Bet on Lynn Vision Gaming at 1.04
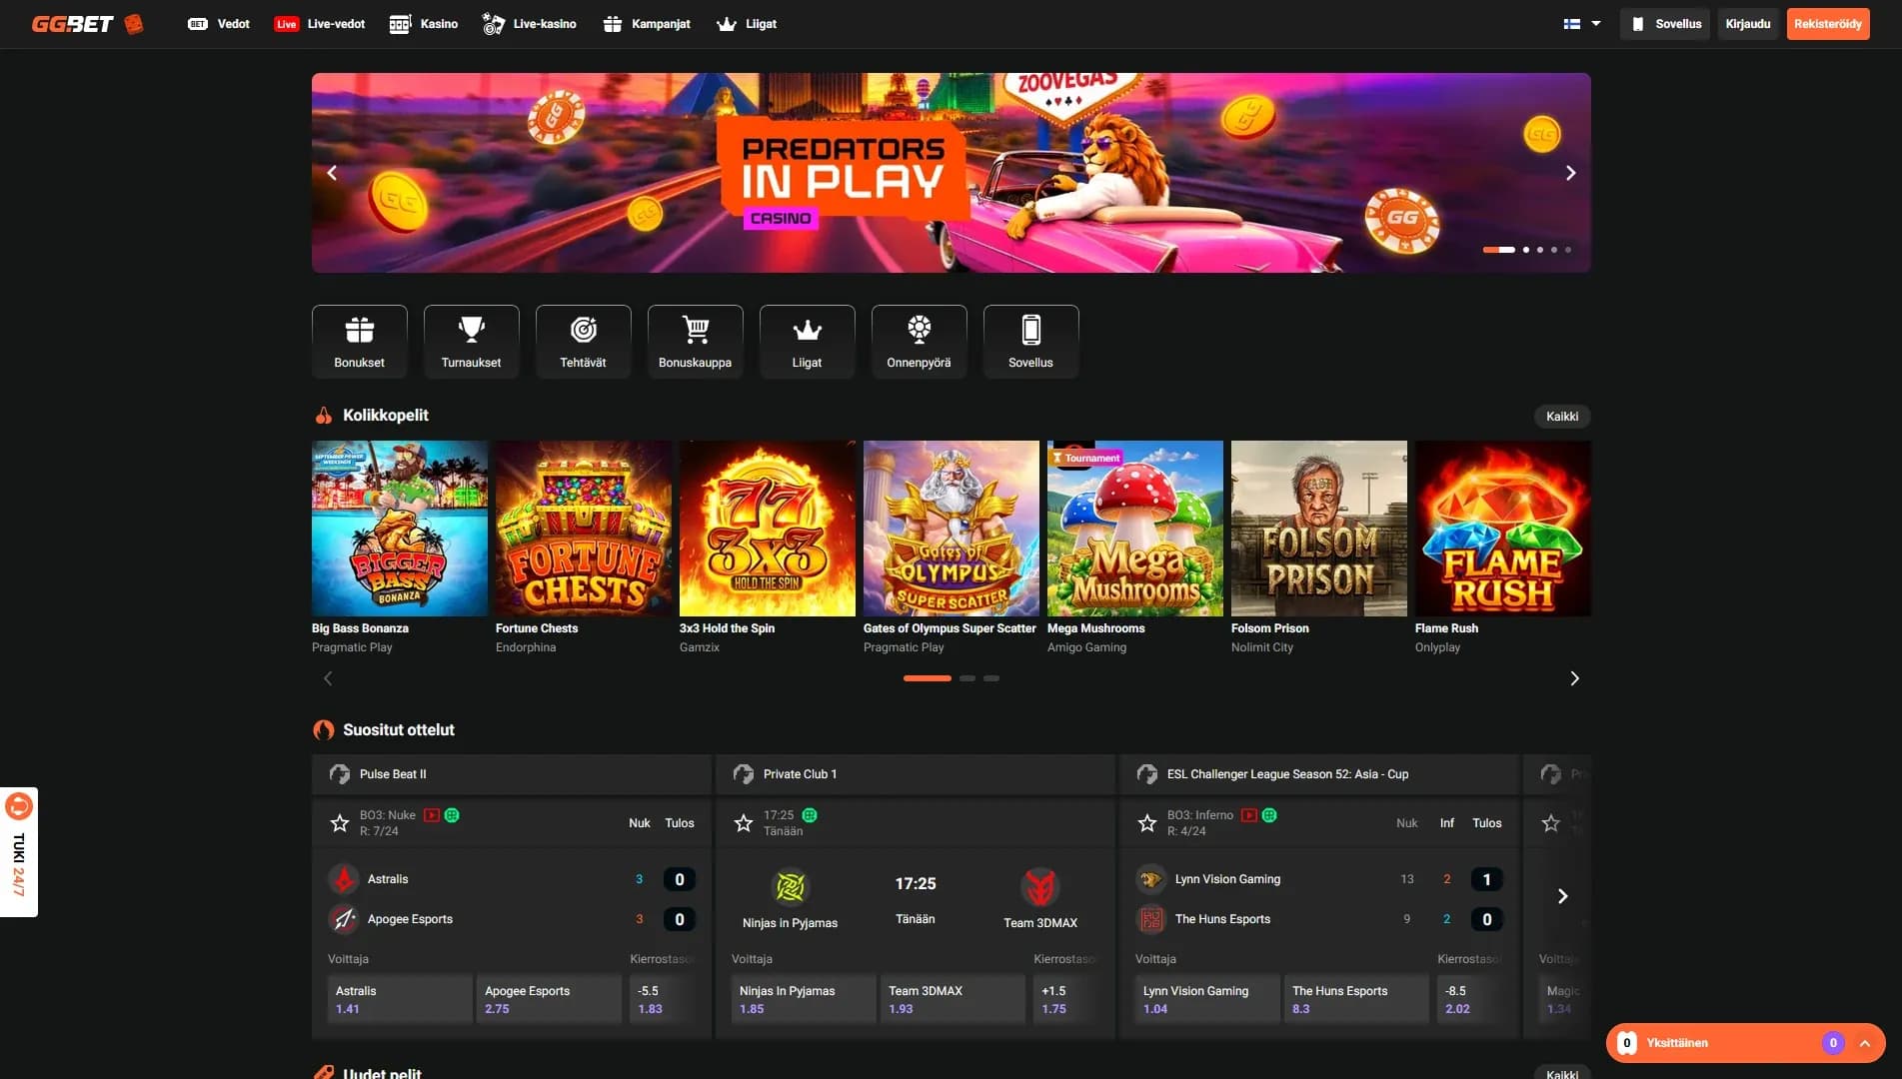 click(x=1207, y=999)
